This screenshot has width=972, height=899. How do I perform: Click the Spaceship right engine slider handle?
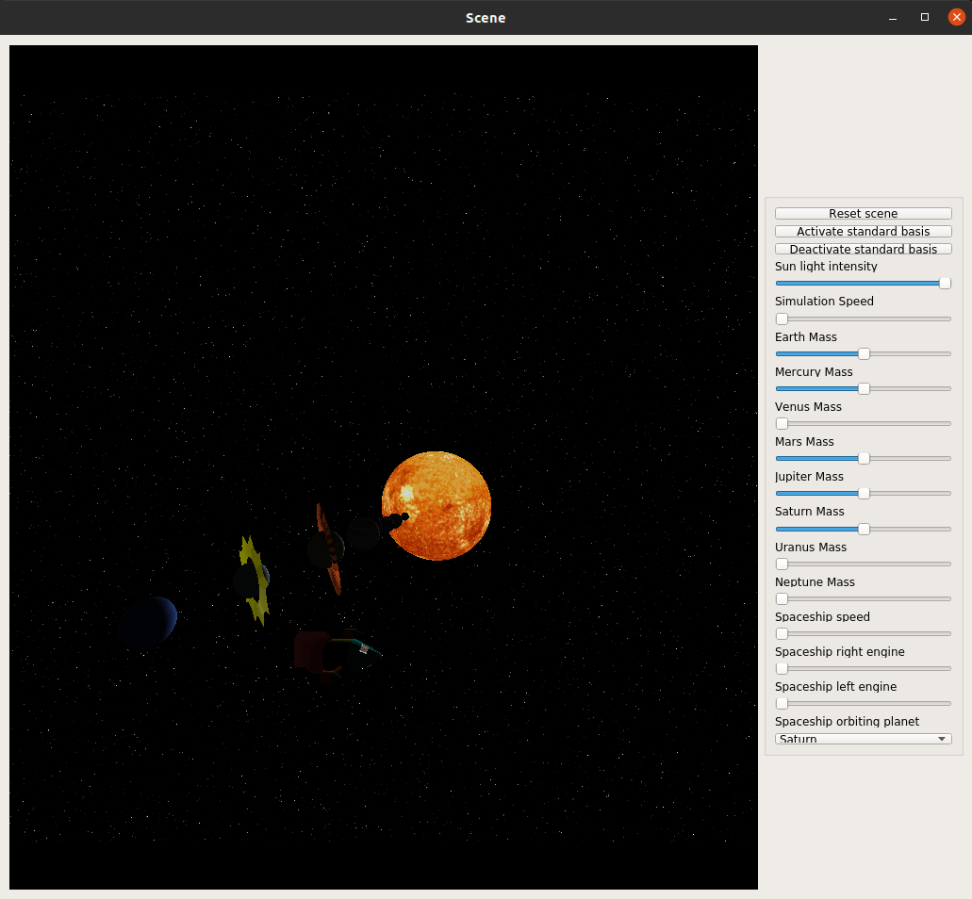[782, 668]
